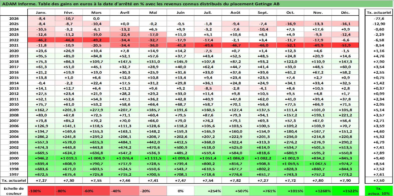Select the 2022 row label
Screen dimensions: 394x196
coord(14,40)
